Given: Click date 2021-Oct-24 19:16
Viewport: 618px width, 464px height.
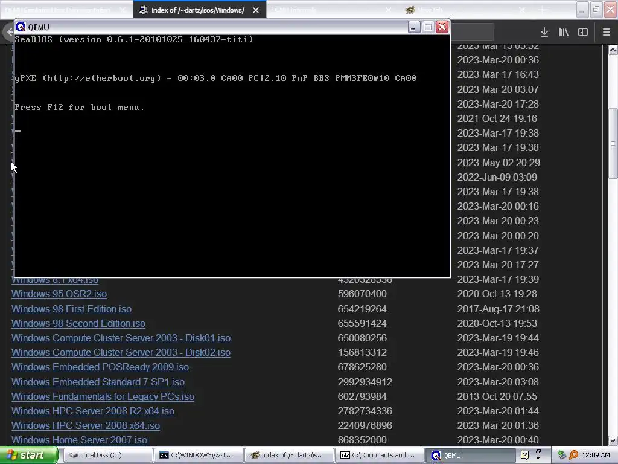Looking at the screenshot, I should (497, 118).
